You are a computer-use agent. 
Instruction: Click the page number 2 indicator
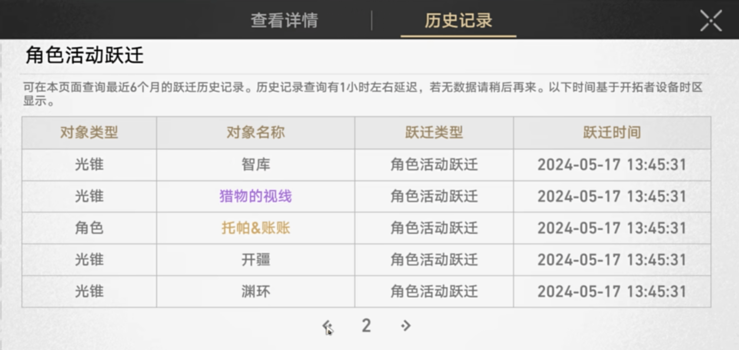[x=366, y=325]
